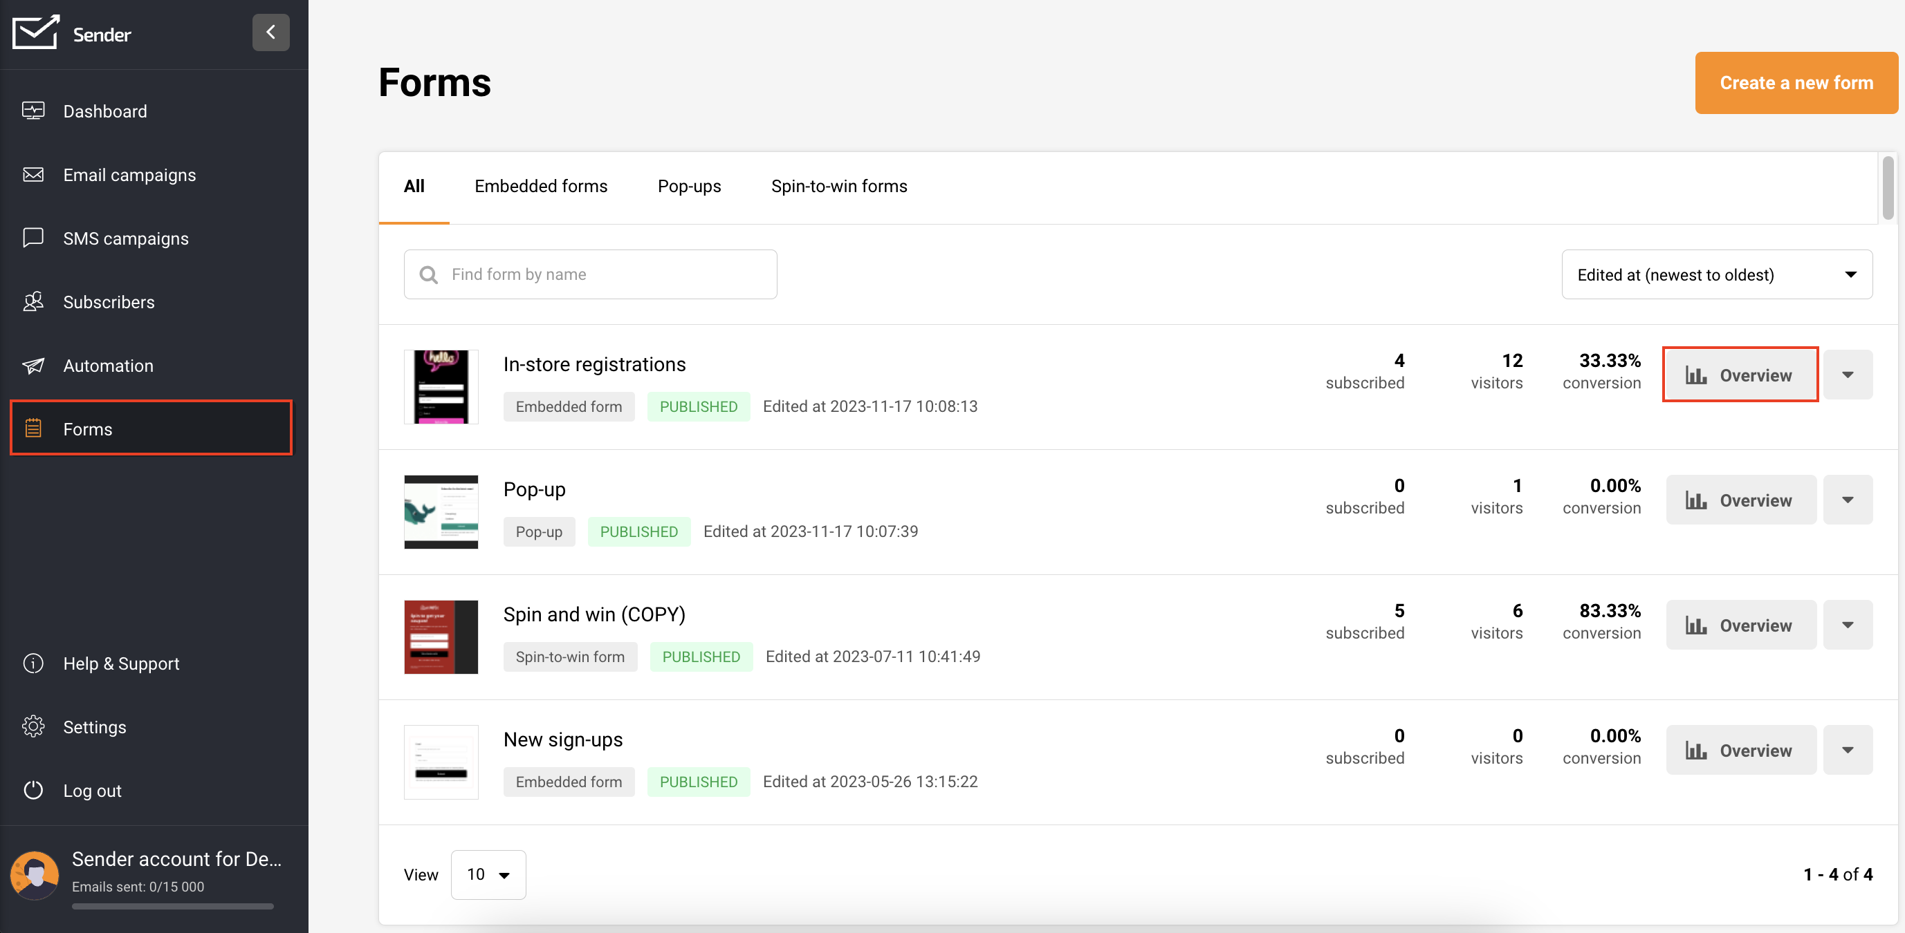The image size is (1905, 933).
Task: Click the Subscribers people icon
Action: pos(33,301)
